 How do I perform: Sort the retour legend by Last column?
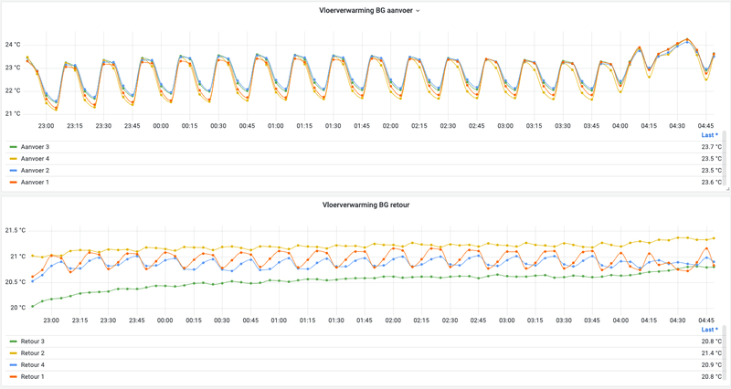pos(710,330)
